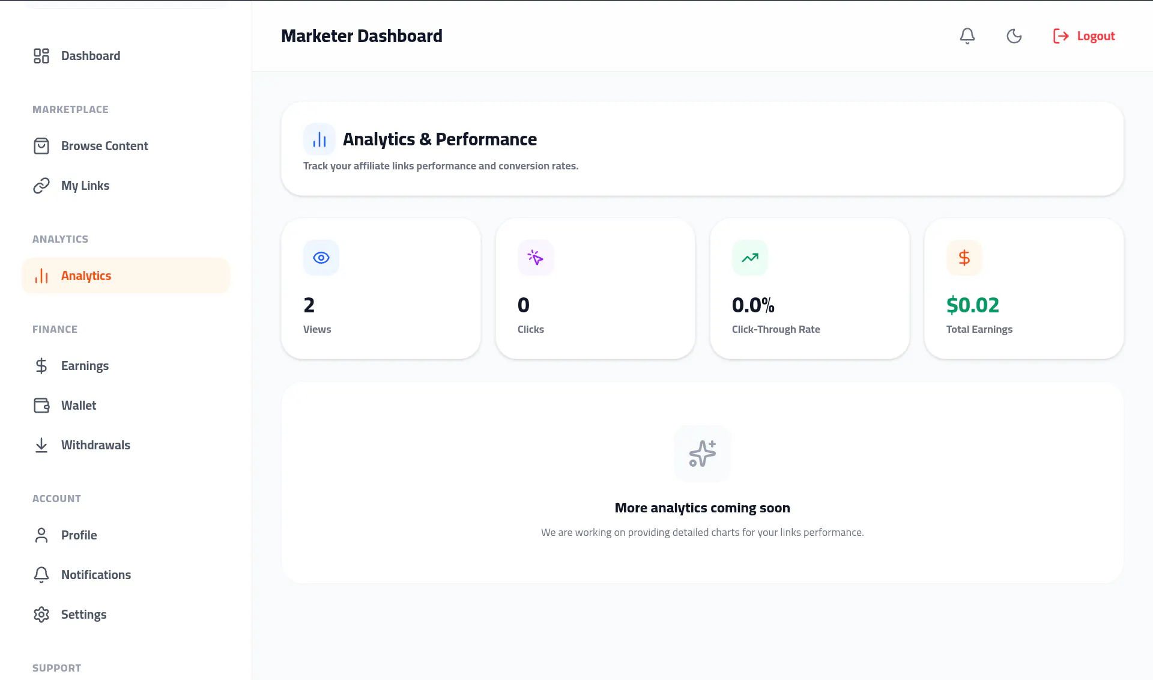Screen dimensions: 1153x680
Task: Click the Click-Through Rate label
Action: (776, 329)
